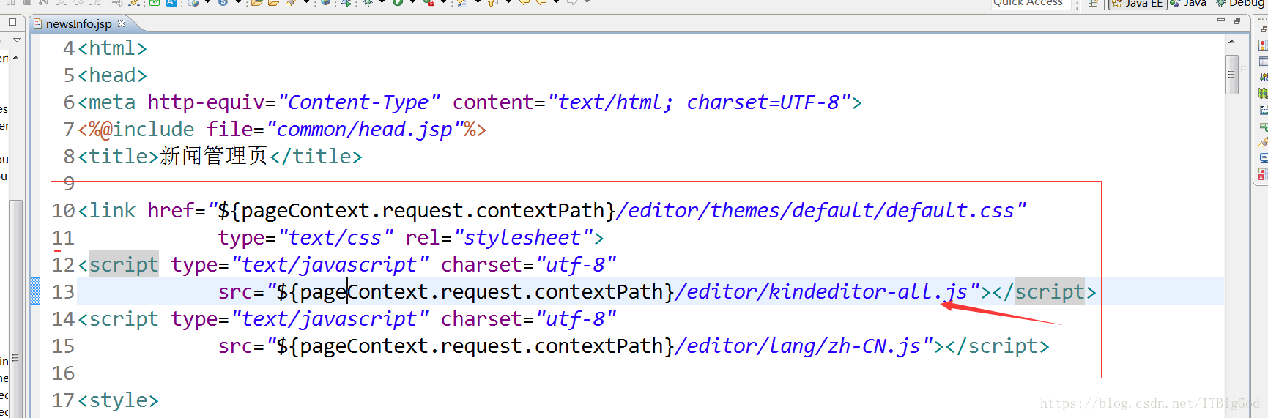
Task: Click the "Content-Type" attribute value
Action: click(x=359, y=102)
